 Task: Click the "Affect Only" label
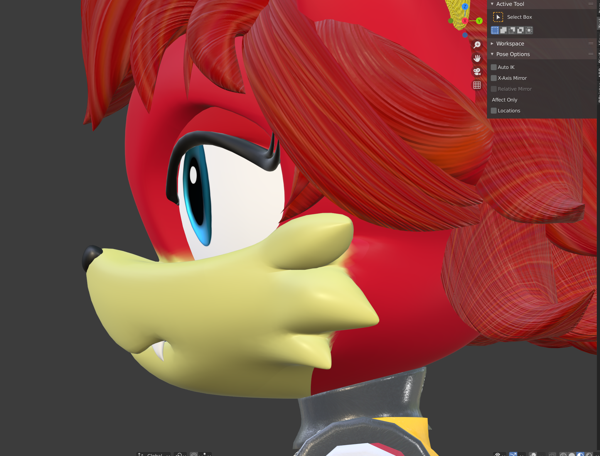504,100
